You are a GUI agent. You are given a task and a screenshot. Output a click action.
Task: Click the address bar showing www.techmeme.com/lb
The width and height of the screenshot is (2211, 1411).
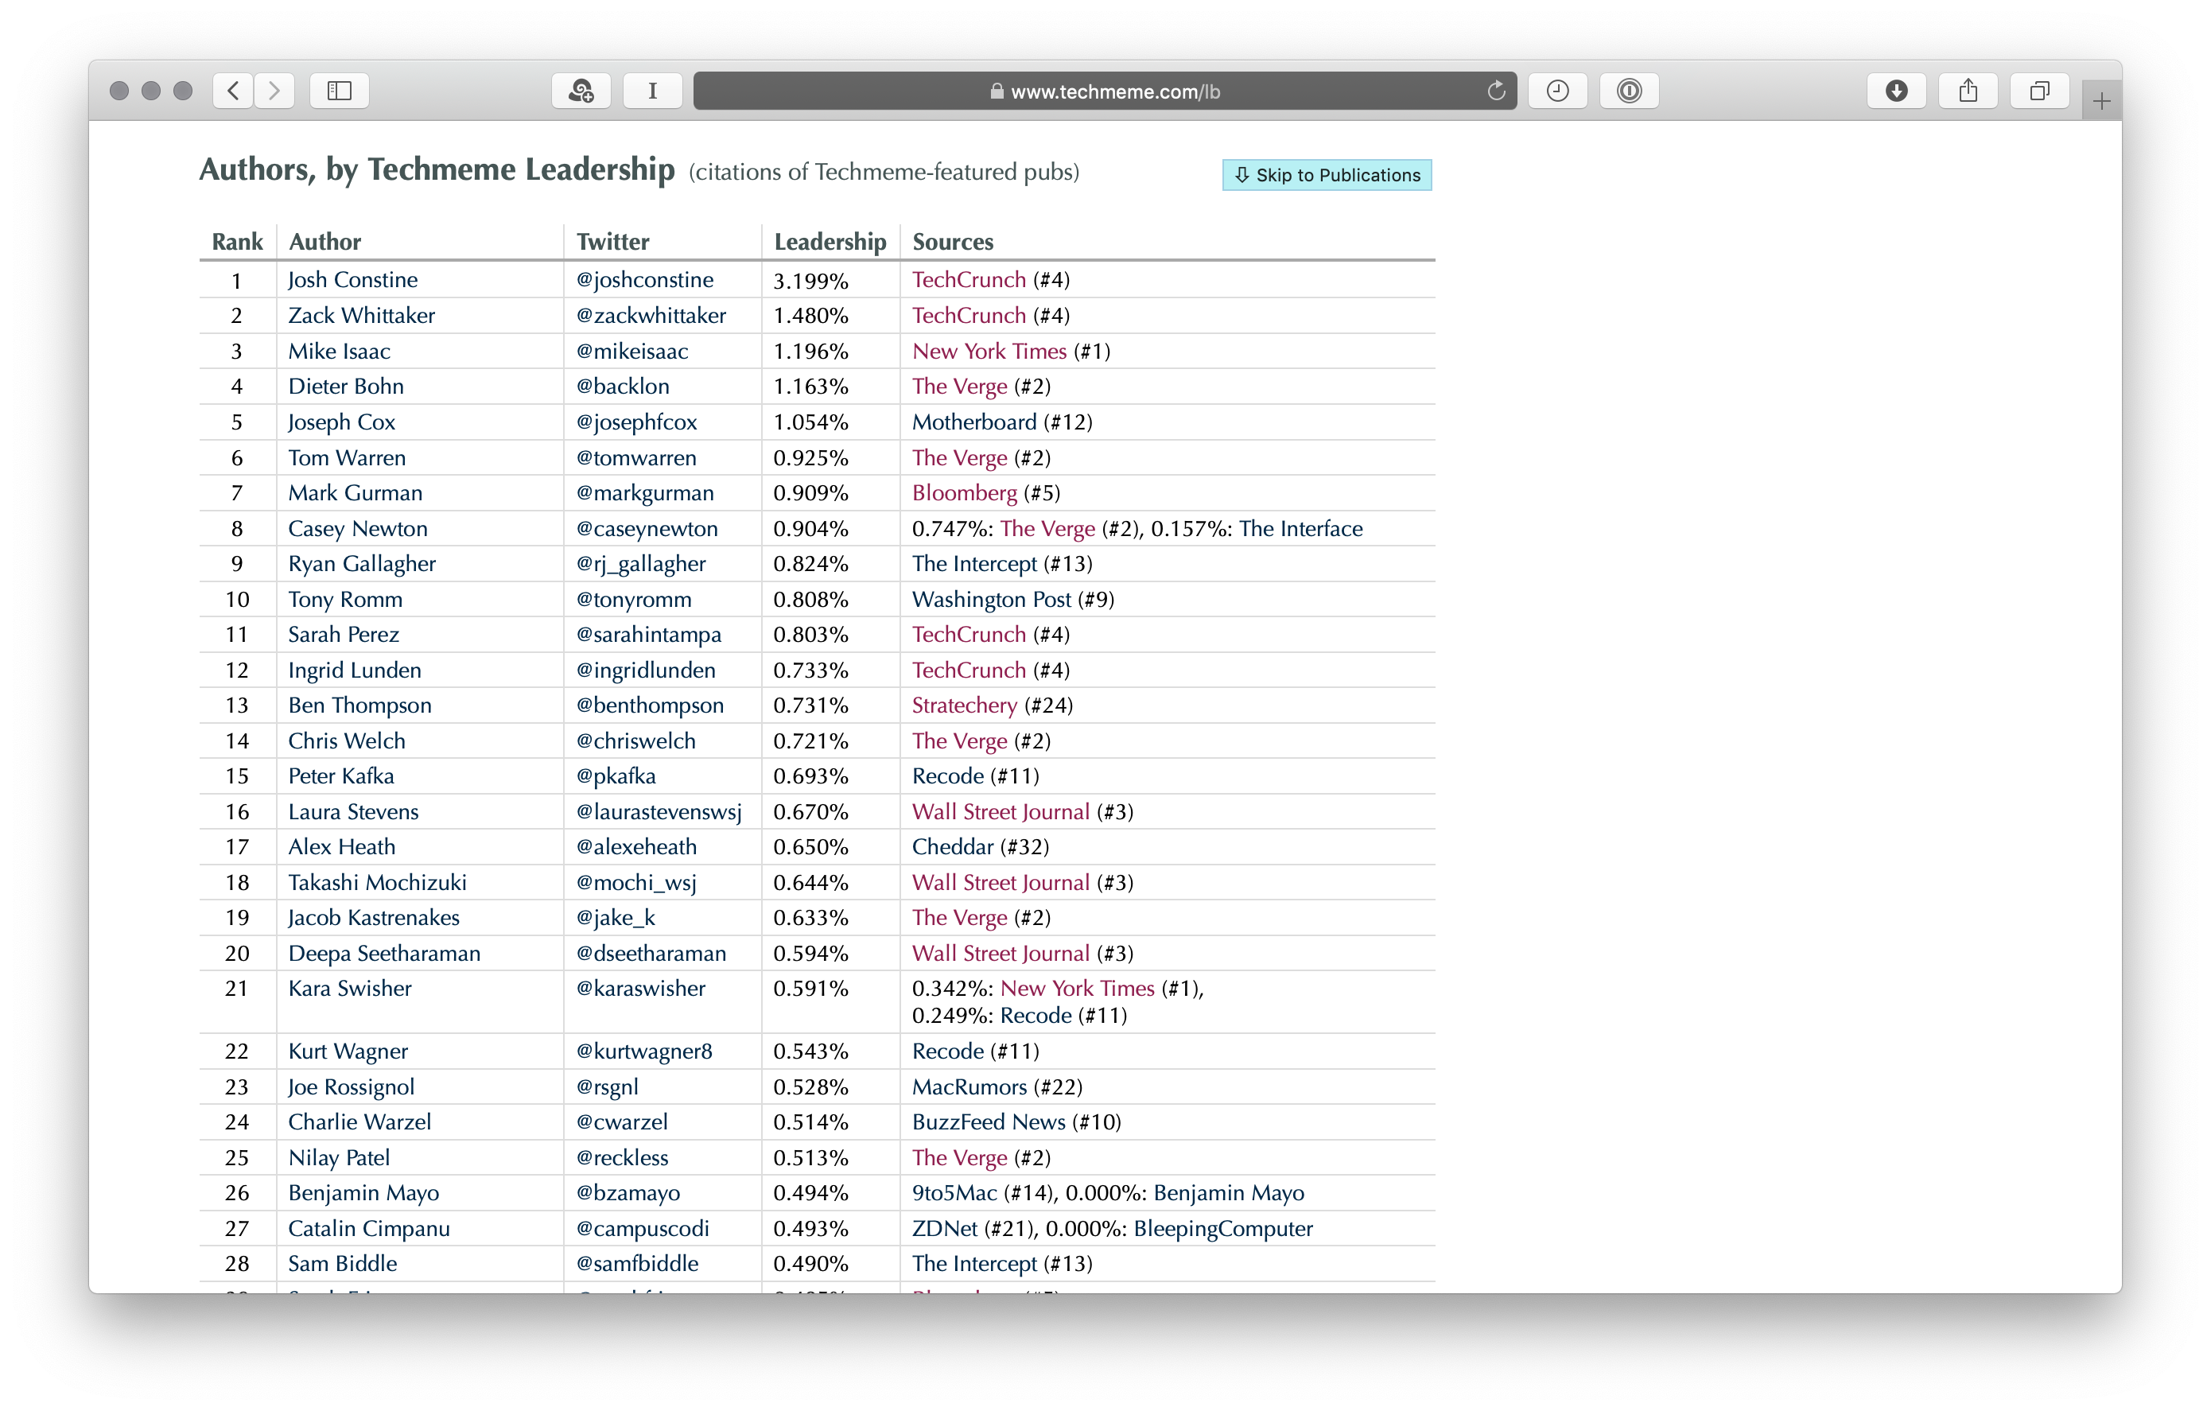(x=1105, y=91)
